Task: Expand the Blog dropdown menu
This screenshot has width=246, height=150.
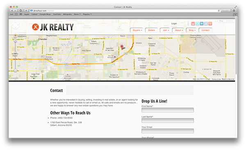Action: click(192, 30)
